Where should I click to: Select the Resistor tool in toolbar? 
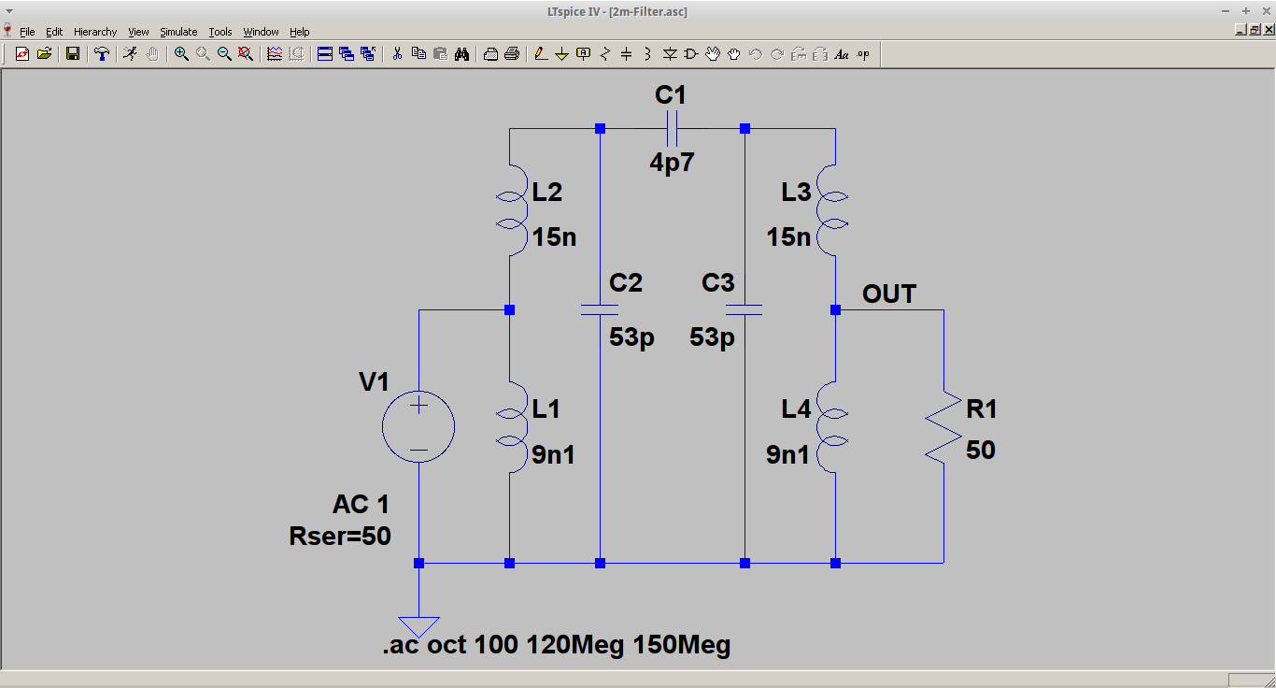tap(604, 54)
